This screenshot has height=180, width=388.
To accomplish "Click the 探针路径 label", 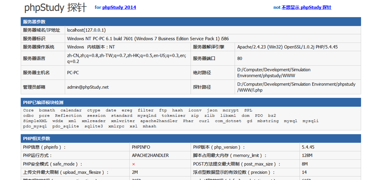I will pos(202,87).
